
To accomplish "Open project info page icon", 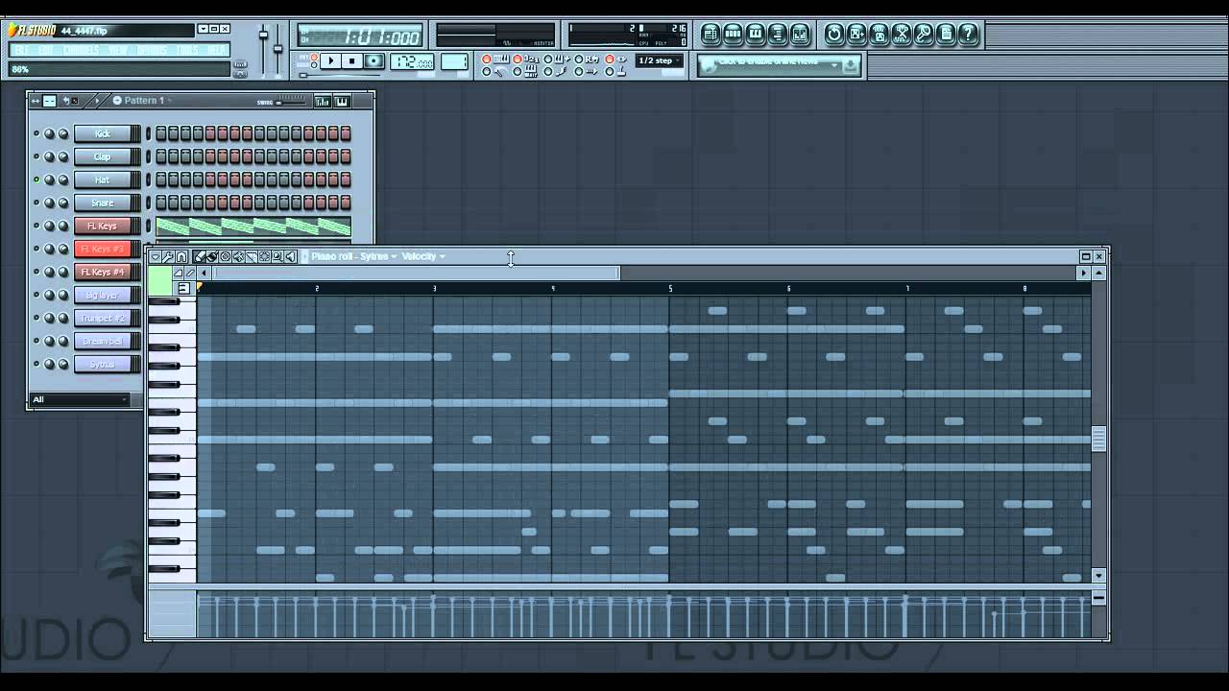I will click(x=945, y=35).
